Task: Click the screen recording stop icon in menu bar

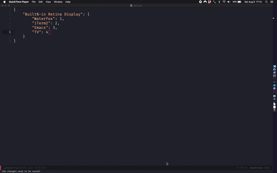Action: pos(200,2)
